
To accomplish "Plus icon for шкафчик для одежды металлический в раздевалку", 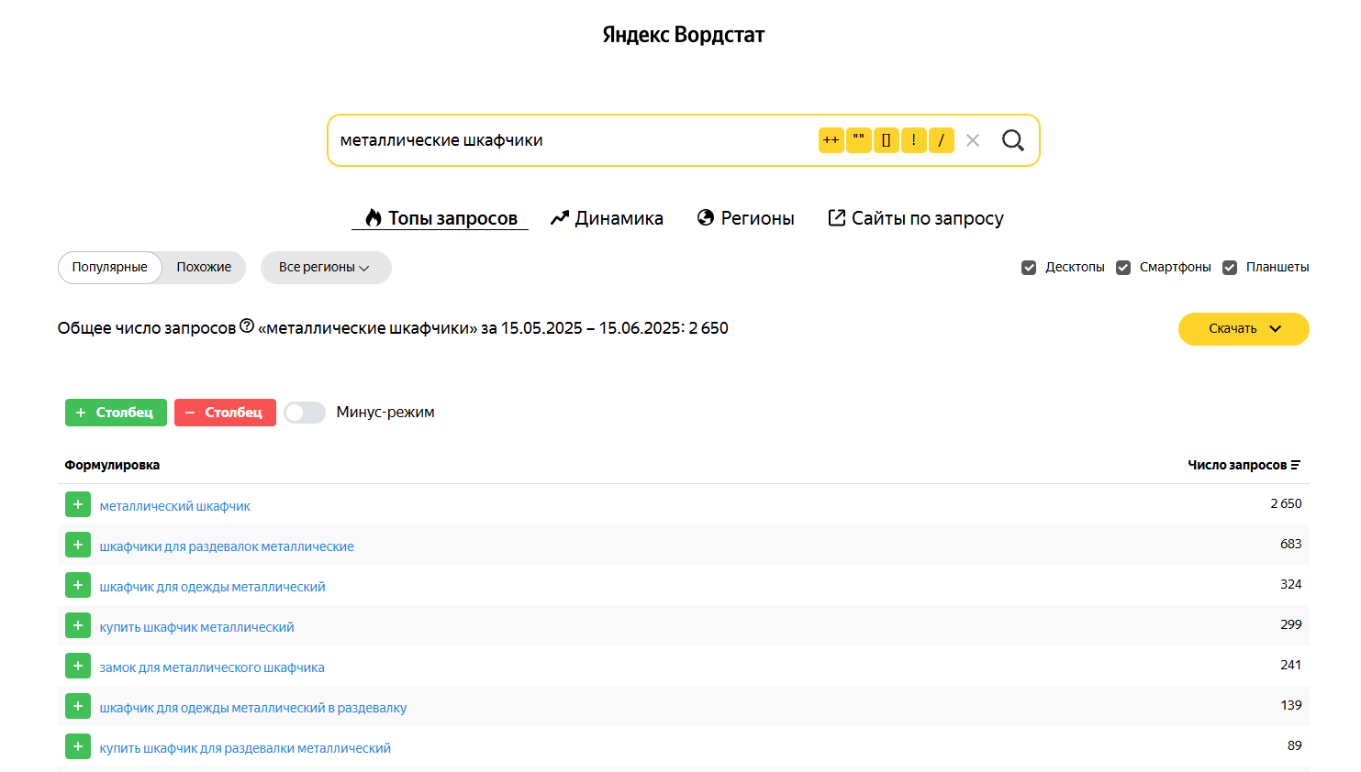I will [78, 706].
